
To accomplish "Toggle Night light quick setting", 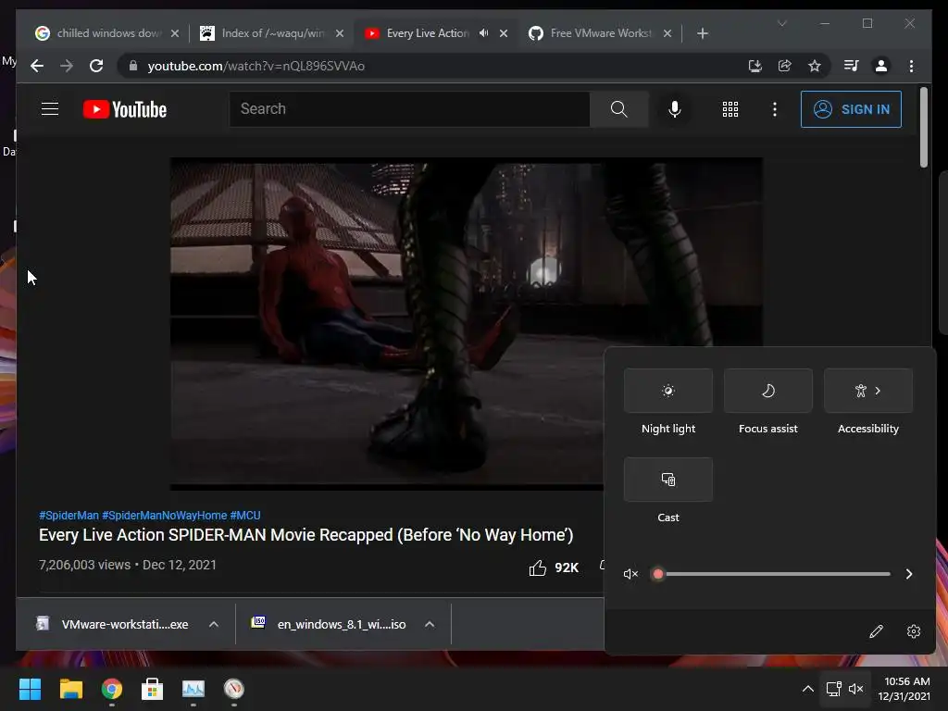I will pyautogui.click(x=668, y=391).
